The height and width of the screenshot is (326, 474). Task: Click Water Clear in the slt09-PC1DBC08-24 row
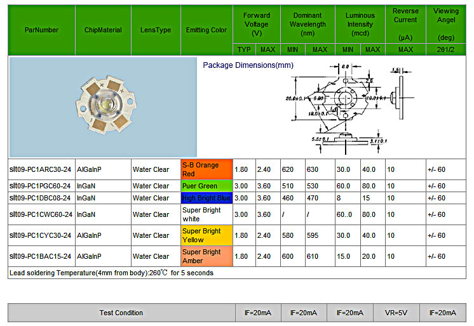pos(151,198)
